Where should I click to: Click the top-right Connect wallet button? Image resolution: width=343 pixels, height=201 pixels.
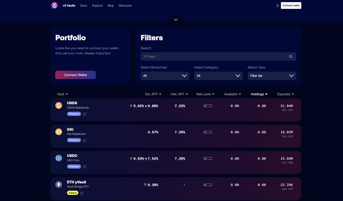291,5
